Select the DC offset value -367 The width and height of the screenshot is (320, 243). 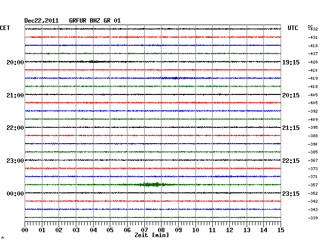(x=313, y=161)
